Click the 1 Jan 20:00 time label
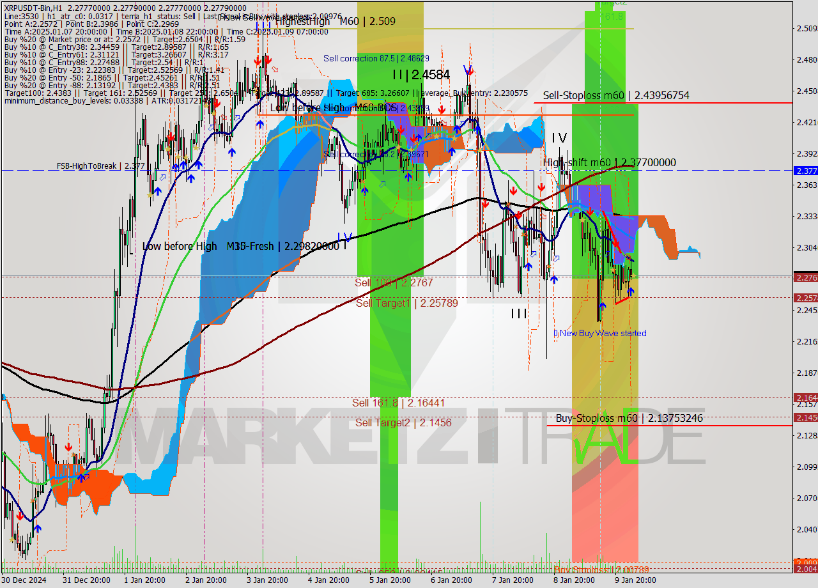Image resolution: width=818 pixels, height=588 pixels. pyautogui.click(x=146, y=580)
